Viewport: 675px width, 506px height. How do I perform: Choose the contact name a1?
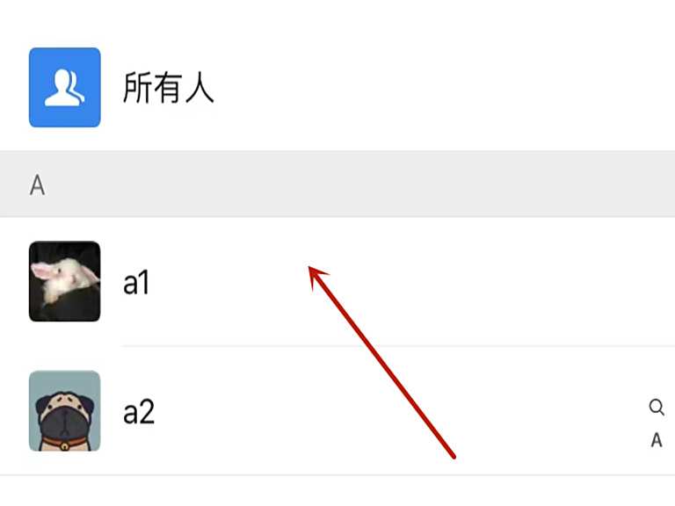point(136,282)
